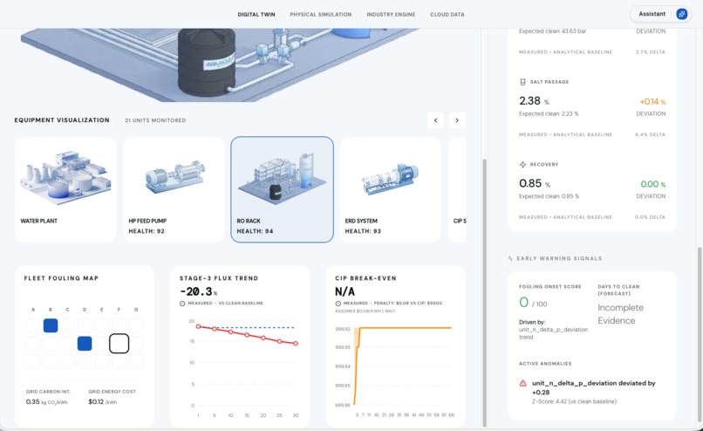Click the Z-Score 4.42 text
Viewport: 703px width, 431px height.
point(574,401)
